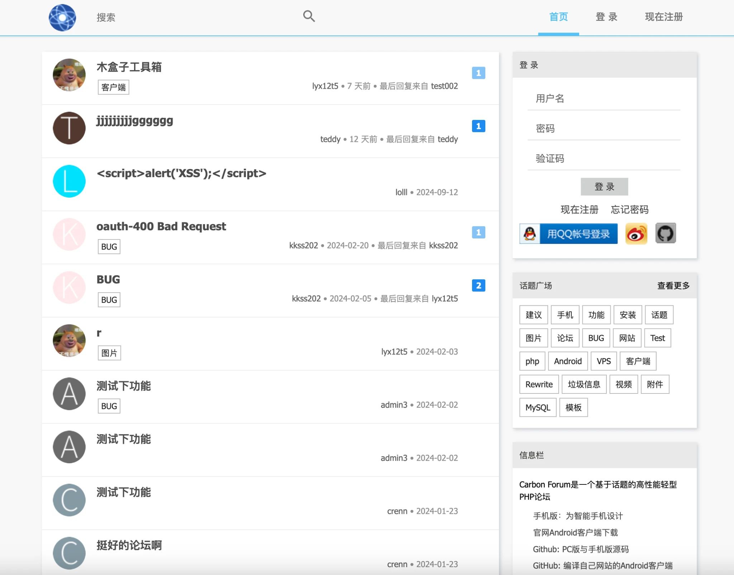Select the Android topic tag
This screenshot has height=575, width=734.
click(568, 361)
